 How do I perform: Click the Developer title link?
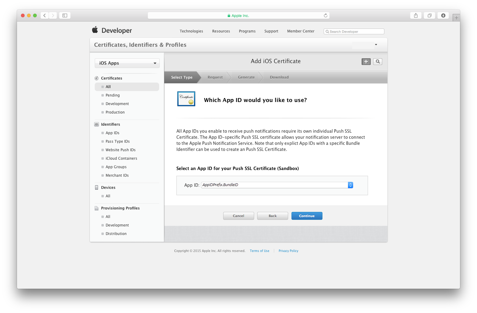(x=117, y=30)
